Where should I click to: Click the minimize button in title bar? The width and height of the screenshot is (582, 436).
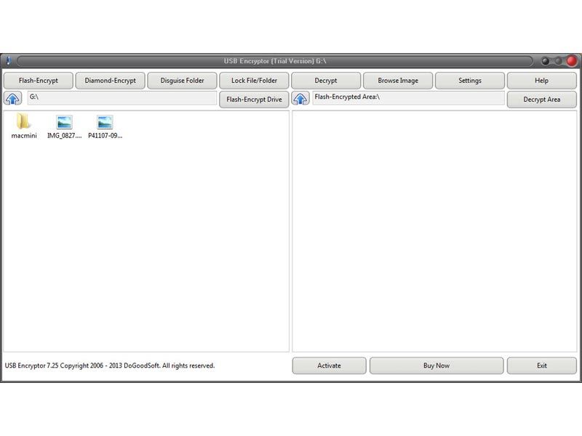[x=546, y=61]
